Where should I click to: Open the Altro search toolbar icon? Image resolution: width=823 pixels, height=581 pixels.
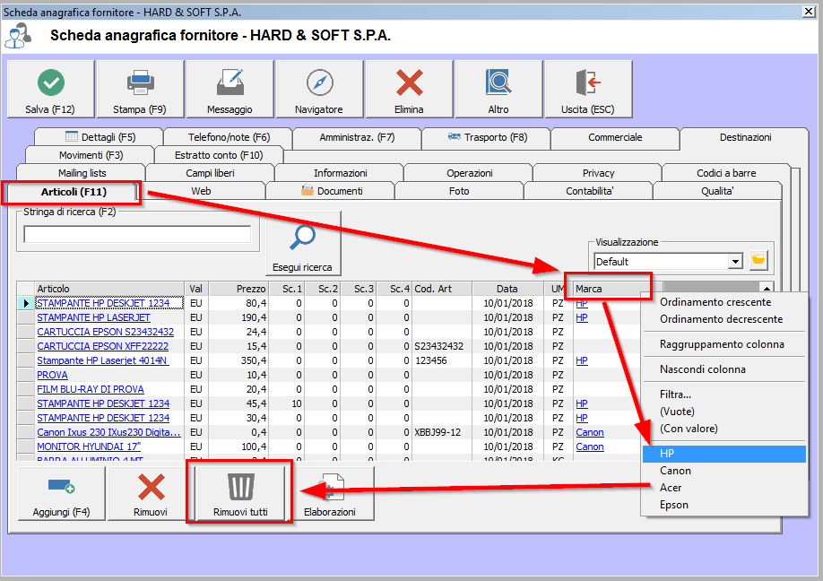click(x=498, y=89)
